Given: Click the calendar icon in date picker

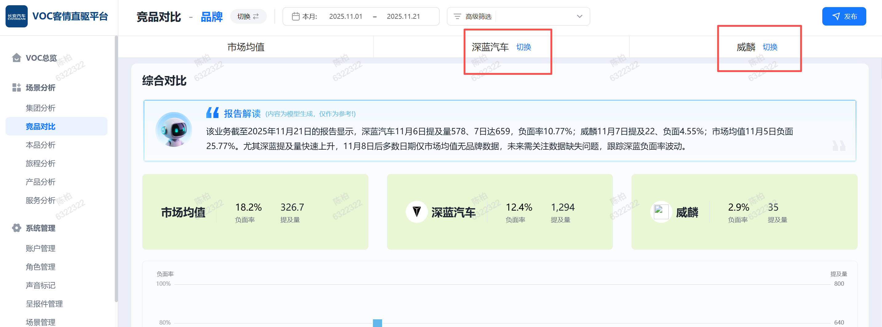Looking at the screenshot, I should coord(295,16).
